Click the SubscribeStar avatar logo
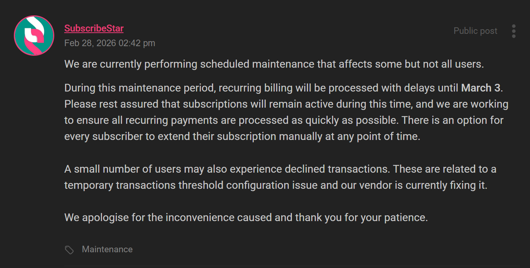Image resolution: width=530 pixels, height=268 pixels. click(34, 35)
